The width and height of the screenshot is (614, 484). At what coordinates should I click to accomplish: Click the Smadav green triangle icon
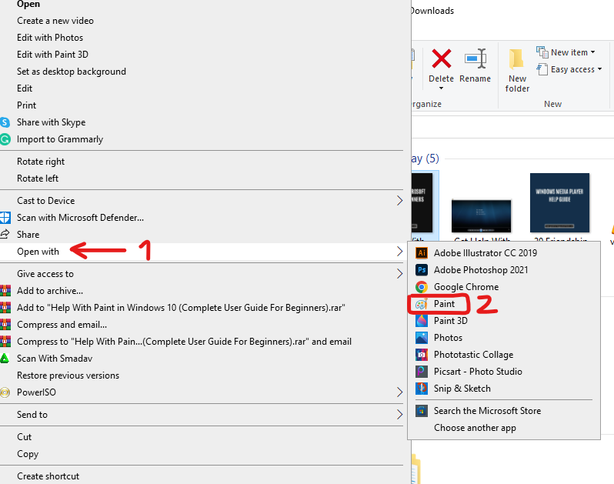pos(5,359)
